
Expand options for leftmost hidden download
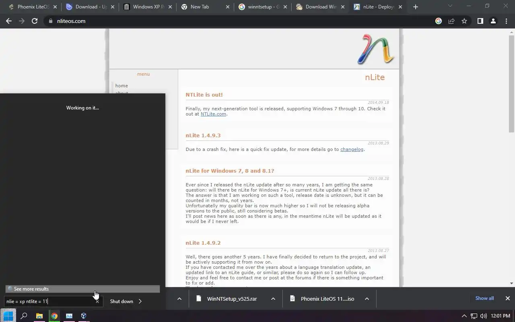[x=179, y=299]
